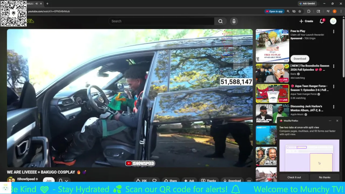
Task: Open the Firefox popup three-dot options
Action: coord(330,121)
